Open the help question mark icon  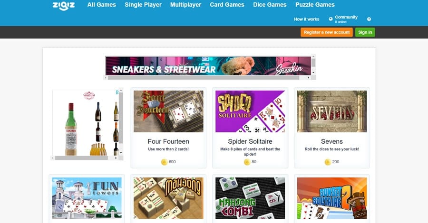click(369, 19)
